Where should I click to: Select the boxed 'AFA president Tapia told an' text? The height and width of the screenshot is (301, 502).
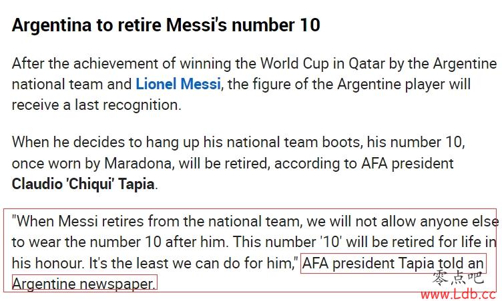coord(393,264)
